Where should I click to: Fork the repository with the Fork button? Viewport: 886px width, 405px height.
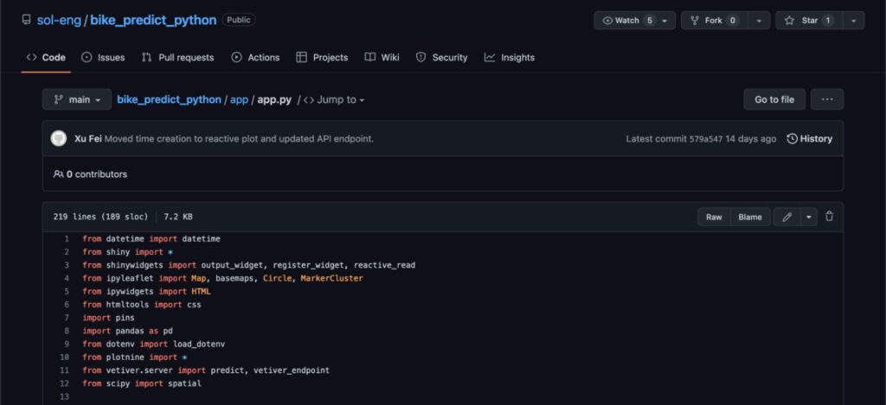pos(714,21)
